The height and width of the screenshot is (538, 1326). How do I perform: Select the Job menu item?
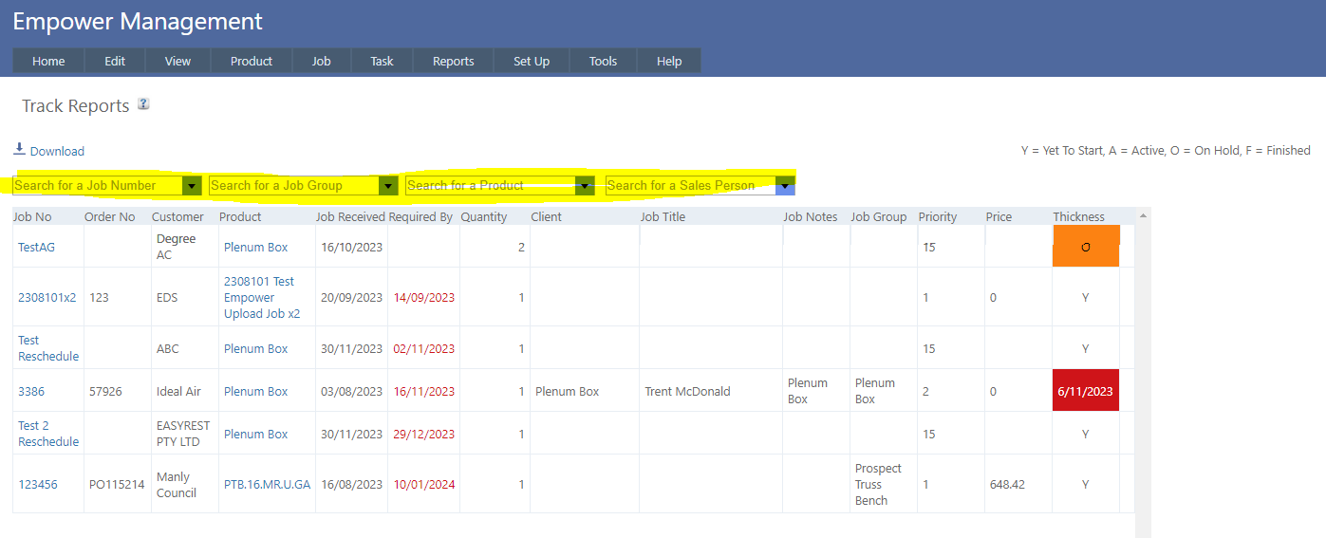point(321,61)
